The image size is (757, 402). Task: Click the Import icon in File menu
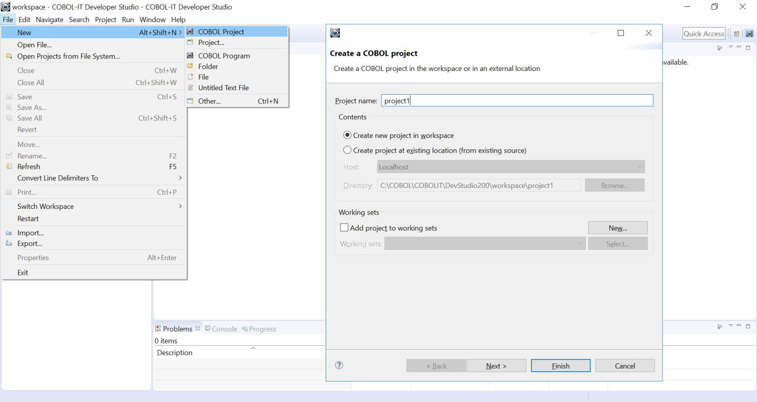tap(9, 233)
